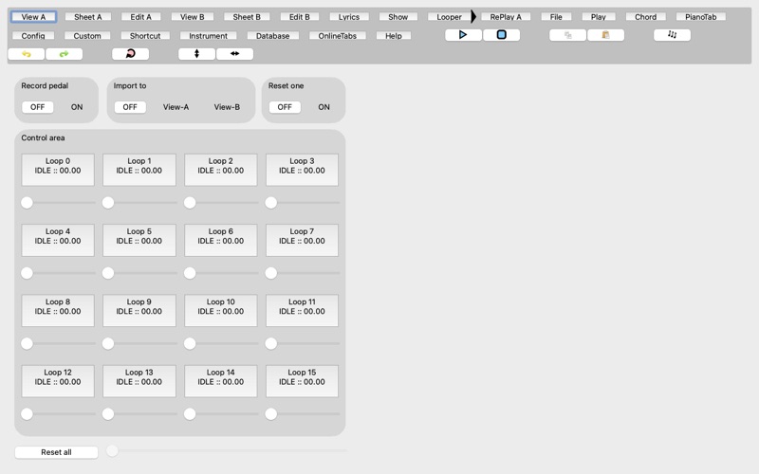Image resolution: width=759 pixels, height=474 pixels.
Task: Trigger the Loop 10 button
Action: tap(221, 311)
